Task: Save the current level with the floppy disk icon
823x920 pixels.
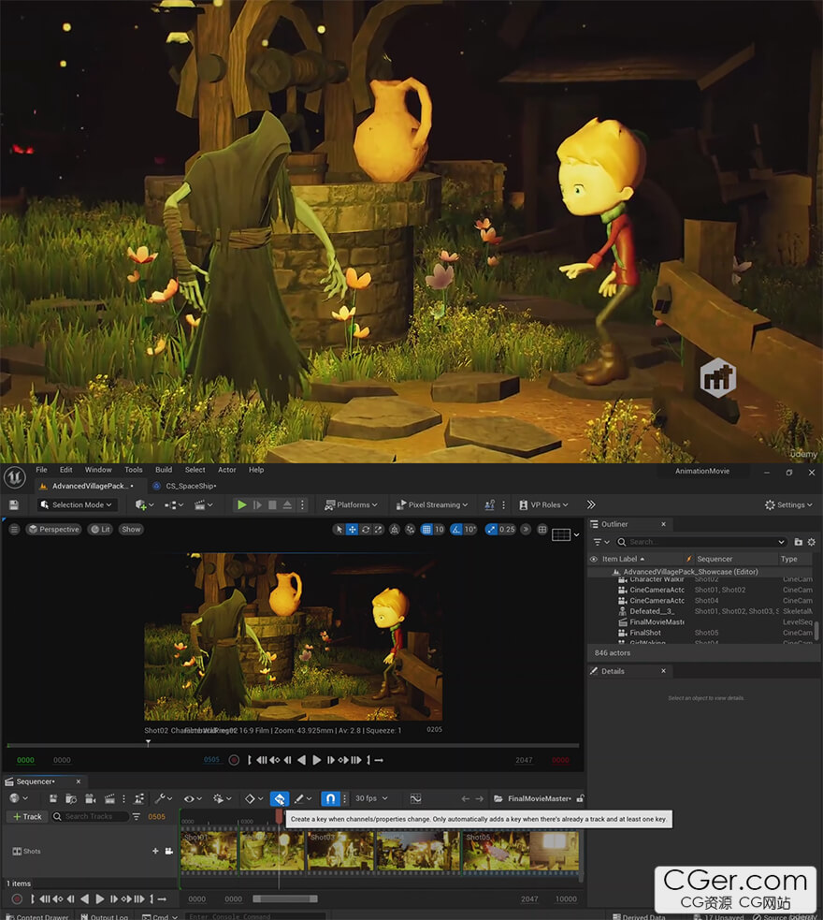Action: click(14, 504)
